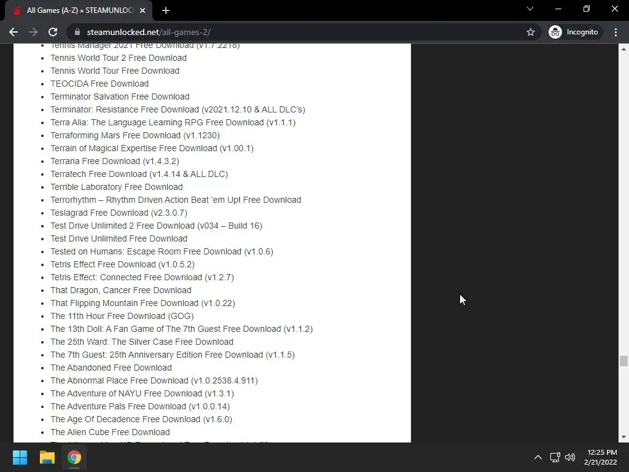This screenshot has width=629, height=472.
Task: Open Terrorhythm Rhythm Driven Action link
Action: 176,200
